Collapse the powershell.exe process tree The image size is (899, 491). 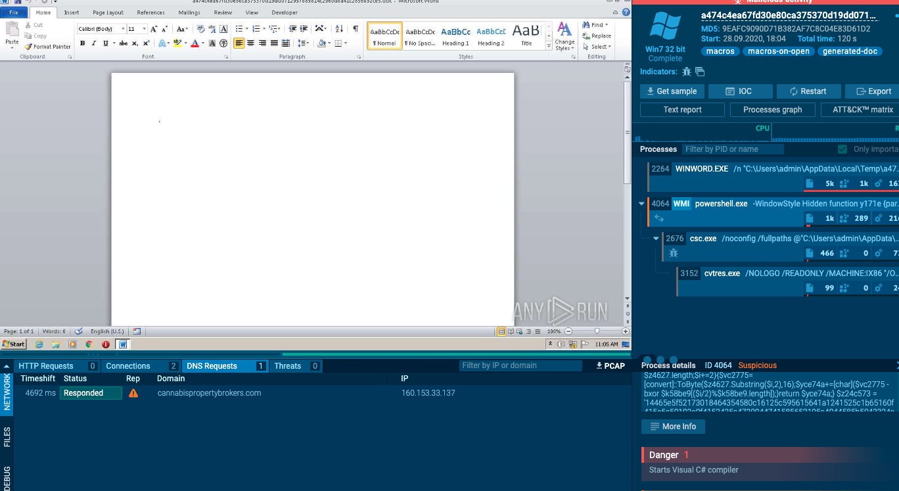(641, 204)
